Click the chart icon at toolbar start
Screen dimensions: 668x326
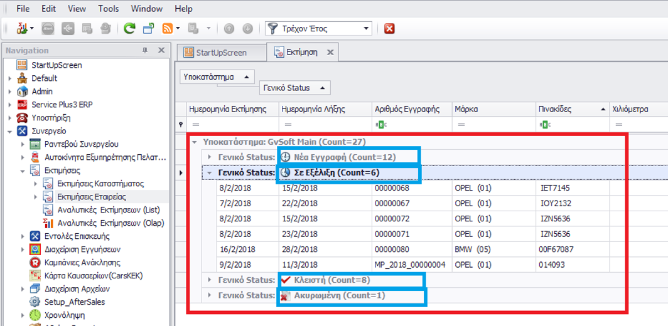22,29
